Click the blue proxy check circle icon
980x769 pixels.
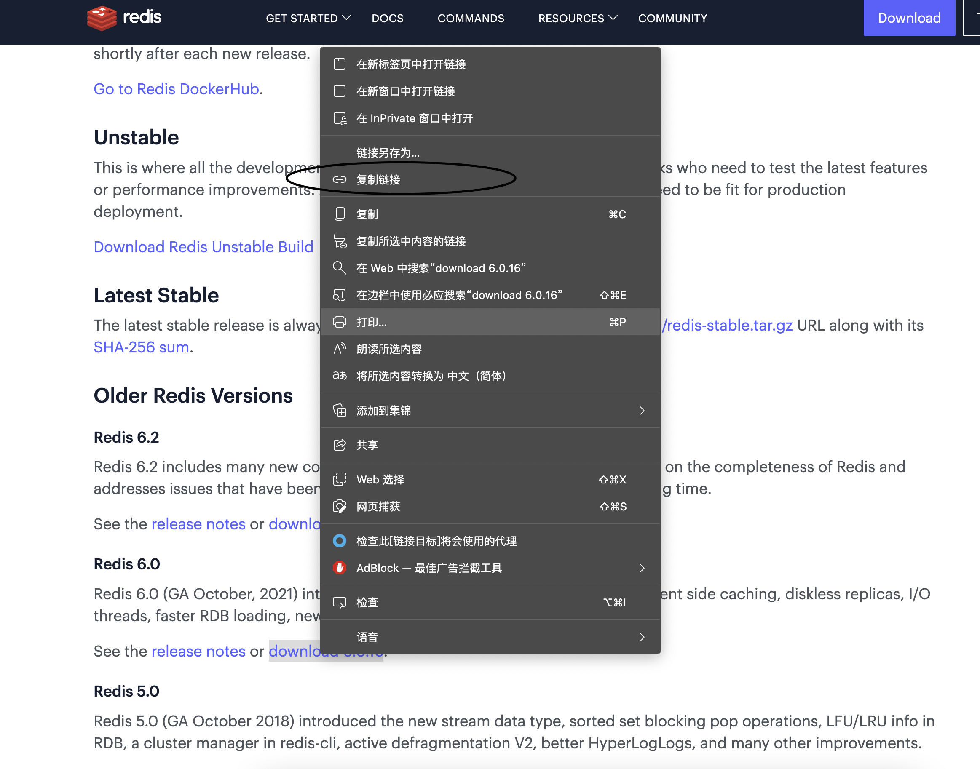tap(339, 541)
